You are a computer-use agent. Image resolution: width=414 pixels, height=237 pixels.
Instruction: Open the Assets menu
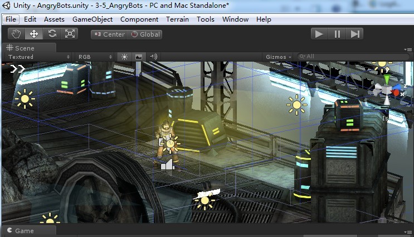(x=54, y=19)
